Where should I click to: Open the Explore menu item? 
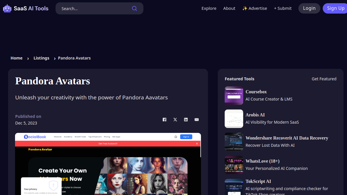(209, 8)
